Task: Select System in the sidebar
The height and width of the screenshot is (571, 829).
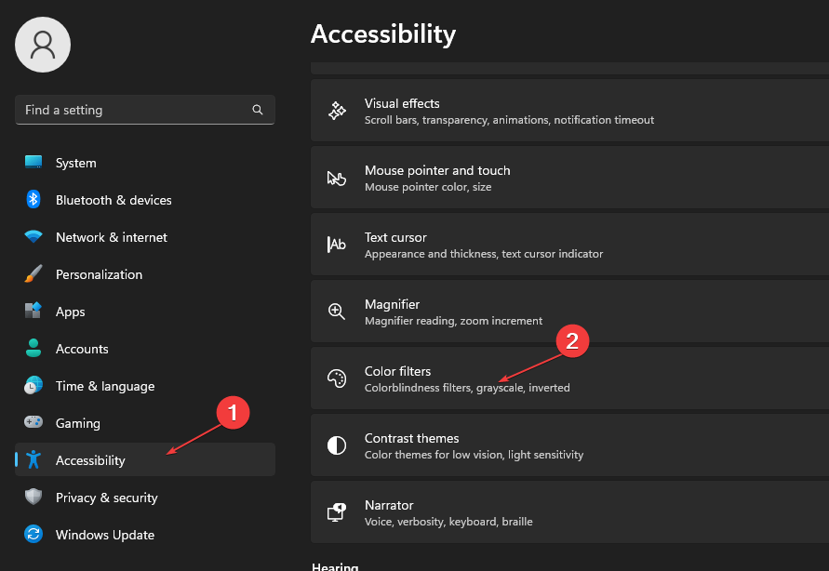Action: 75,163
